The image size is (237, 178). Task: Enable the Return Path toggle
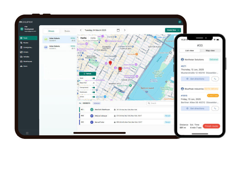[93, 83]
